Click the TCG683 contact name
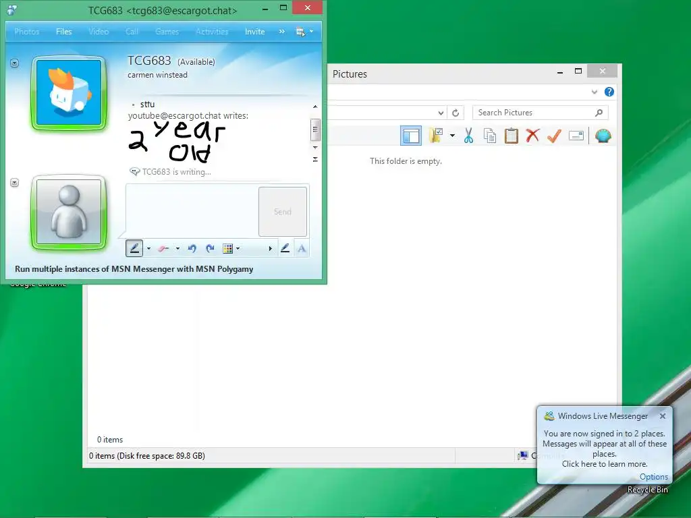 [149, 60]
